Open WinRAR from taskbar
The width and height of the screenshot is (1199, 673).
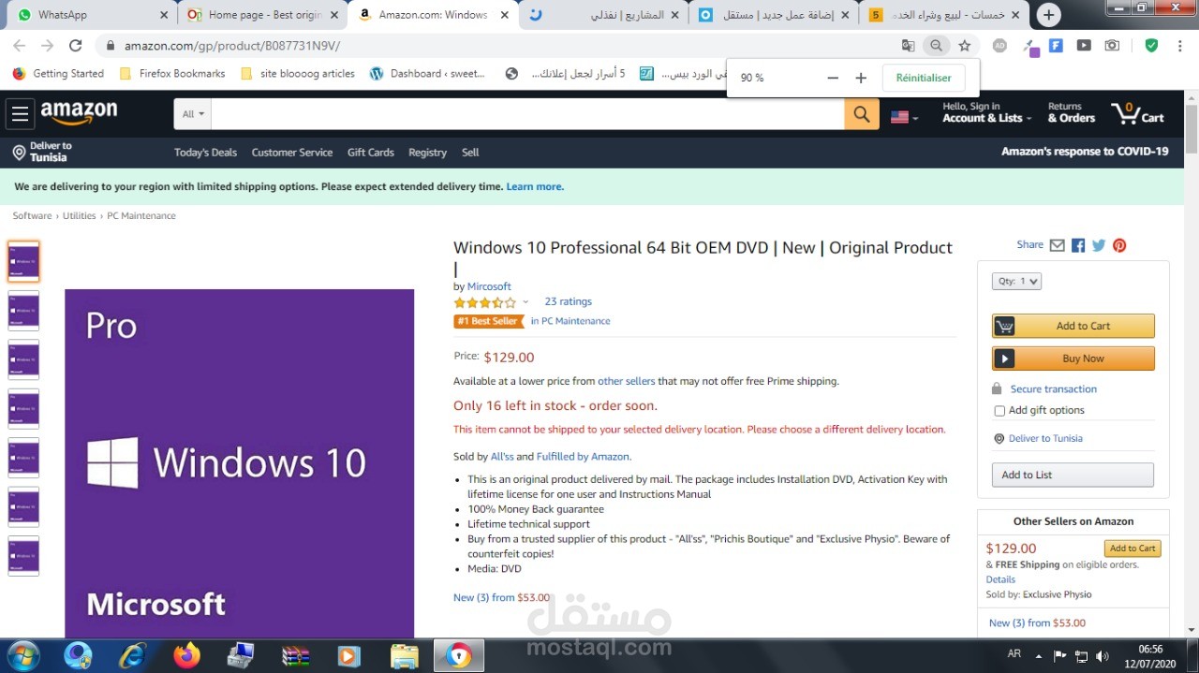296,655
